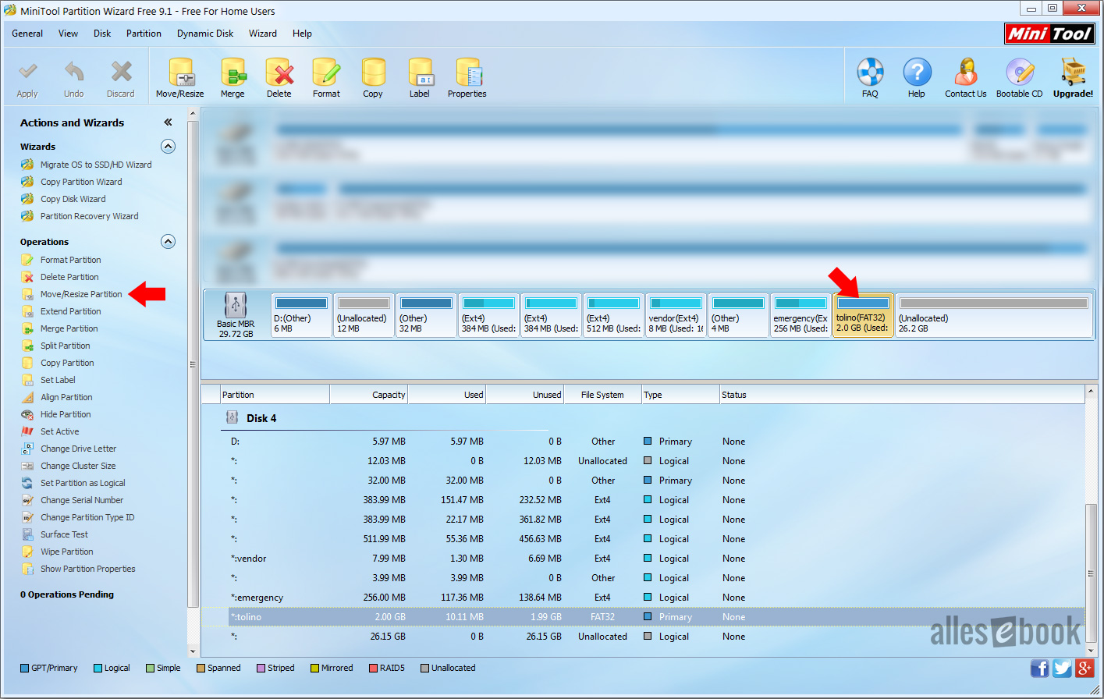This screenshot has height=699, width=1104.
Task: Start the Copy Partition Wizard
Action: [x=81, y=182]
